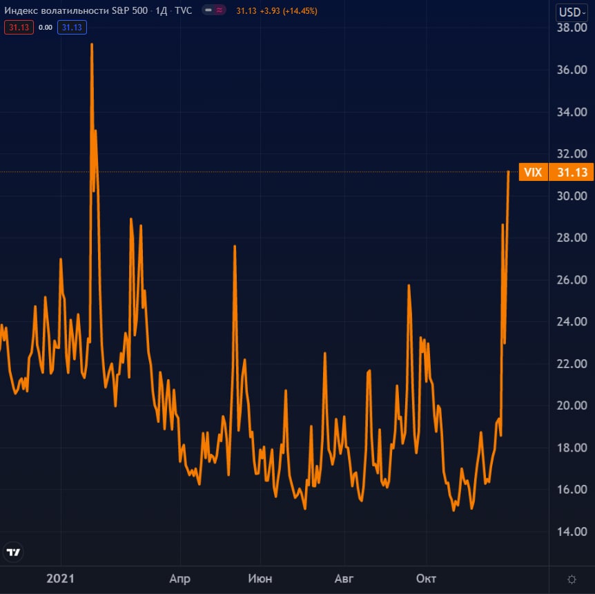Click the 36.00 price scale label
Screen dimensions: 595x594
pyautogui.click(x=572, y=70)
